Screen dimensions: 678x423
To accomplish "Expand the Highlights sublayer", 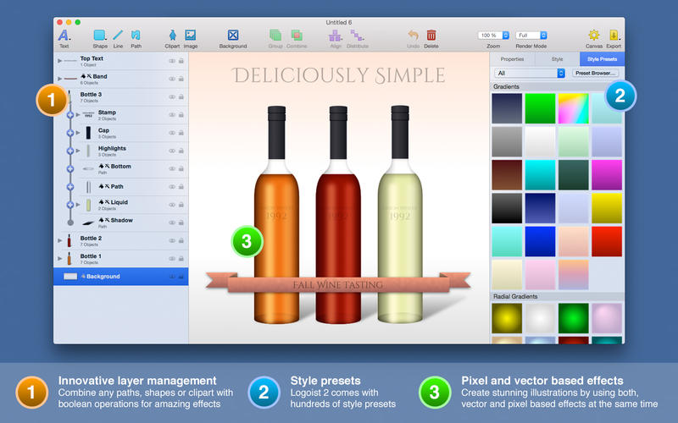I will (78, 151).
